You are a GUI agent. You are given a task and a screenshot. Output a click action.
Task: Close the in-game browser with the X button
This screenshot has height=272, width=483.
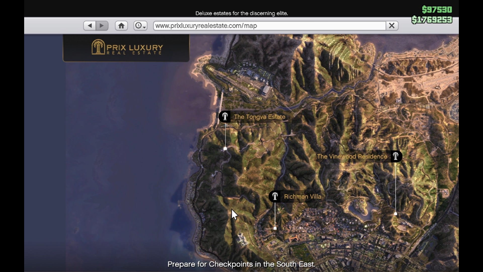392,25
